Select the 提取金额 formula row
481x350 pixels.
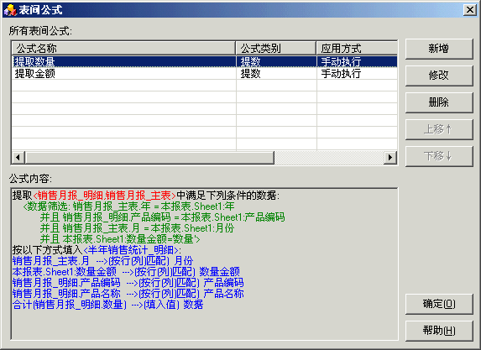[x=205, y=74]
